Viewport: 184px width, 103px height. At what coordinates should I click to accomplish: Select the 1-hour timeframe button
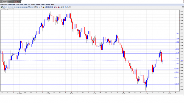click(21, 7)
